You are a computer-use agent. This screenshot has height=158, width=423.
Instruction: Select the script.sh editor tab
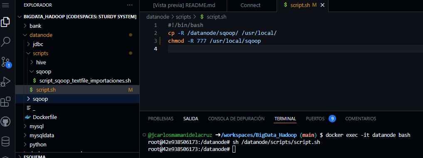pos(300,5)
